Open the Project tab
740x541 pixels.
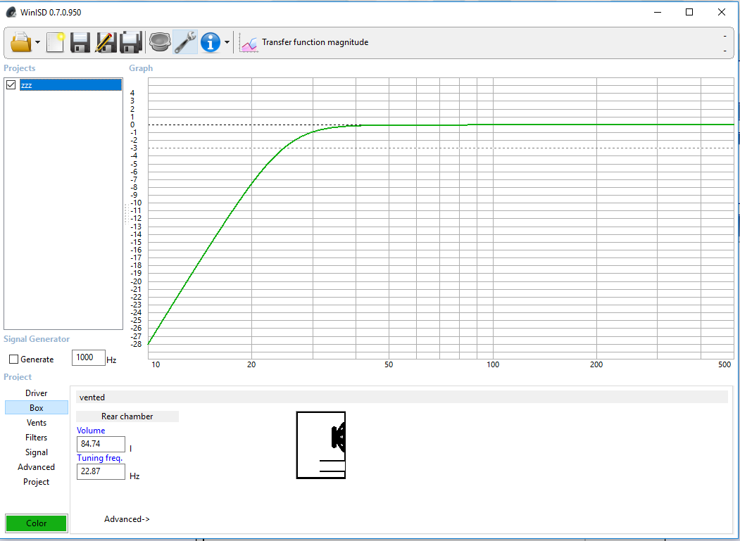click(37, 482)
